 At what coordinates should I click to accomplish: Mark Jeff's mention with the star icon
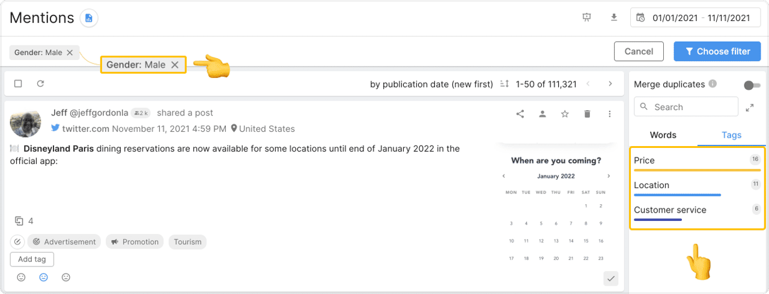tap(565, 114)
